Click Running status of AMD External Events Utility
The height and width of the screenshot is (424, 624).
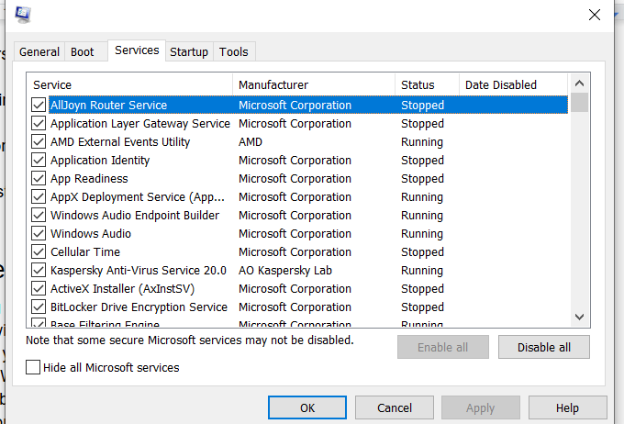(422, 141)
